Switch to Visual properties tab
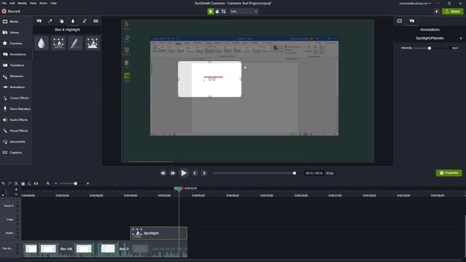 point(400,21)
